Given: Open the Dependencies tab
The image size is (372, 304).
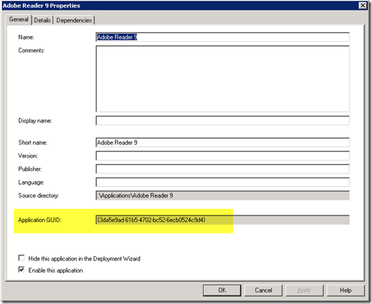Looking at the screenshot, I should click(x=74, y=20).
